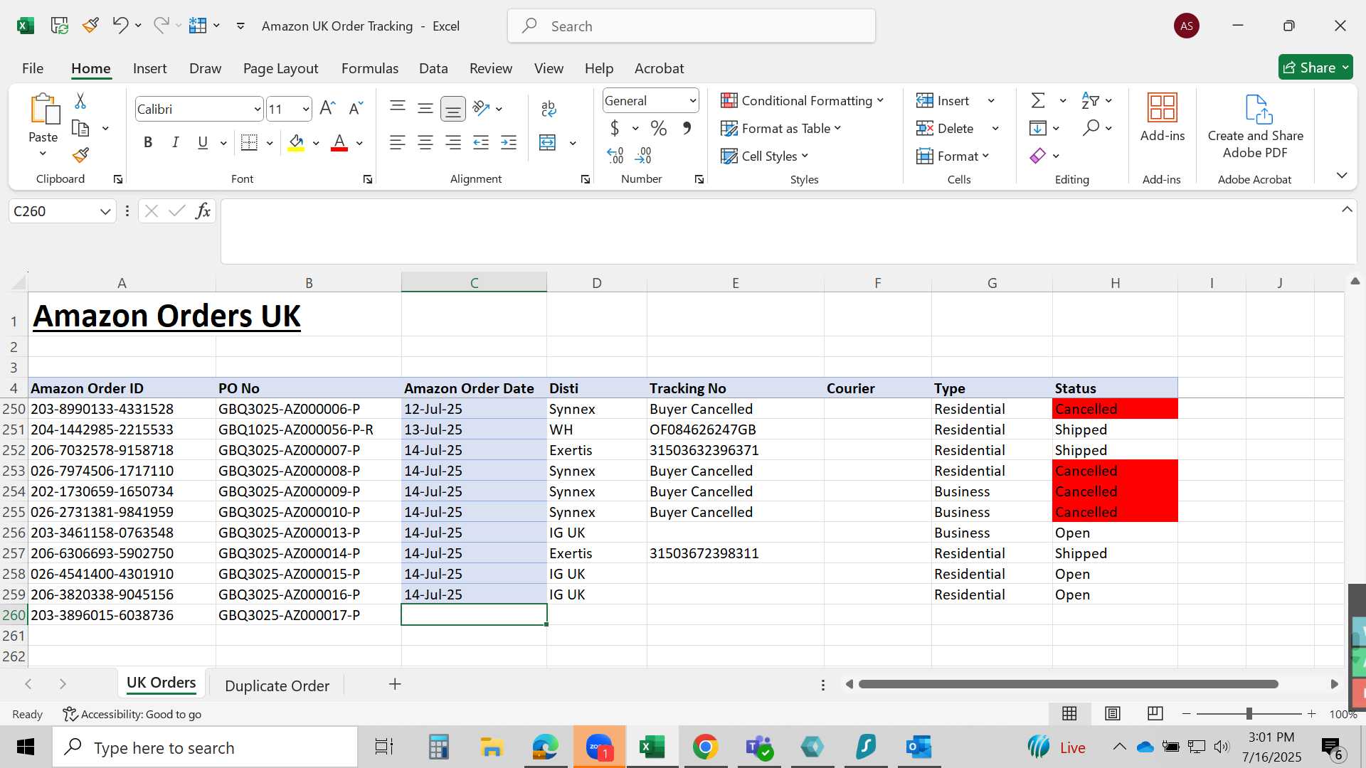The image size is (1366, 768).
Task: Toggle Italic formatting
Action: pyautogui.click(x=175, y=143)
